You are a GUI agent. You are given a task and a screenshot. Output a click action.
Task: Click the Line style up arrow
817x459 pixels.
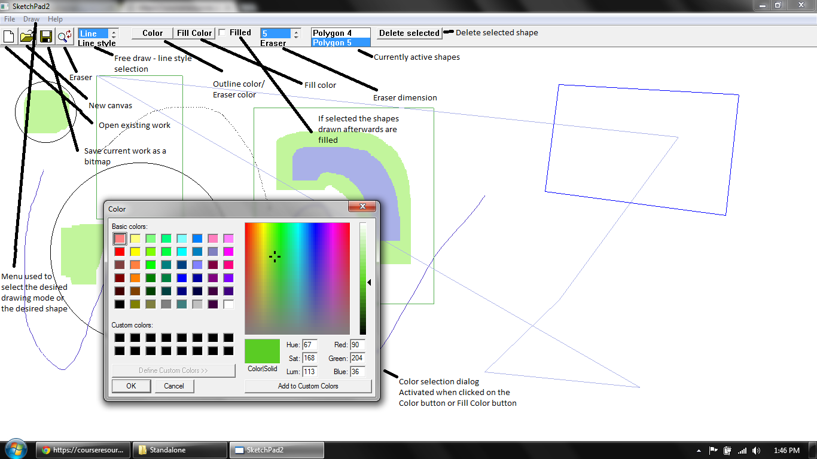click(114, 31)
